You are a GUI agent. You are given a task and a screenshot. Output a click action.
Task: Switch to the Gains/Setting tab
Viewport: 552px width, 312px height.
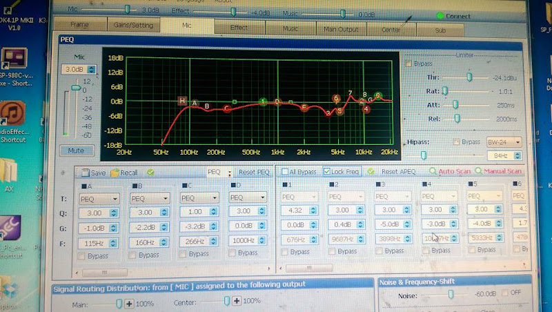pyautogui.click(x=133, y=25)
